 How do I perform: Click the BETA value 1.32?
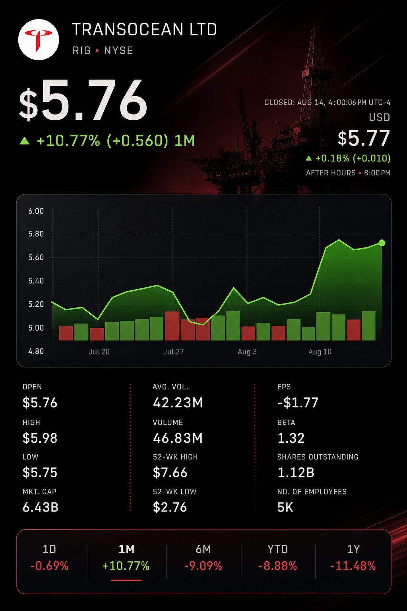click(291, 438)
